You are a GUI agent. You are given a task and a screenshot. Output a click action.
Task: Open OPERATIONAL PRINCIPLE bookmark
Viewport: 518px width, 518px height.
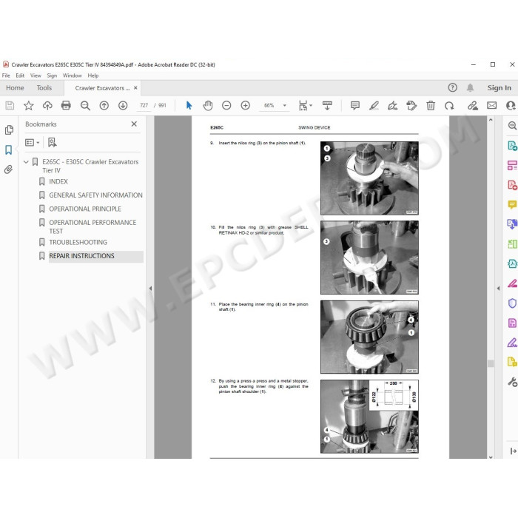click(x=85, y=209)
